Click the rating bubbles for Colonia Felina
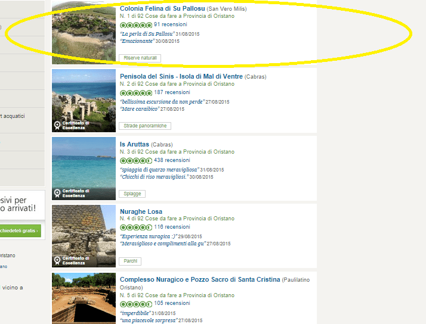The image size is (426, 324). click(136, 26)
